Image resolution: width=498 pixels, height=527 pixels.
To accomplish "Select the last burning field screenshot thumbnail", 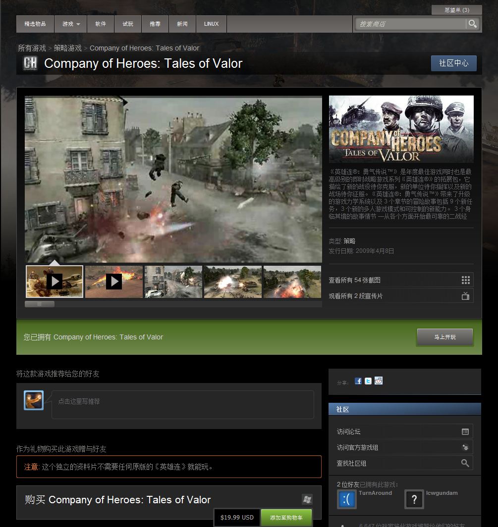I will click(292, 282).
